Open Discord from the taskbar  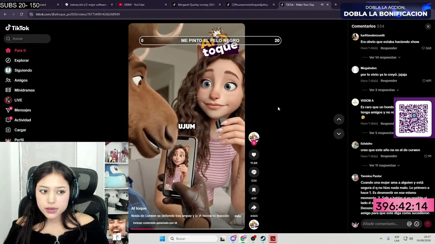[x=233, y=239]
